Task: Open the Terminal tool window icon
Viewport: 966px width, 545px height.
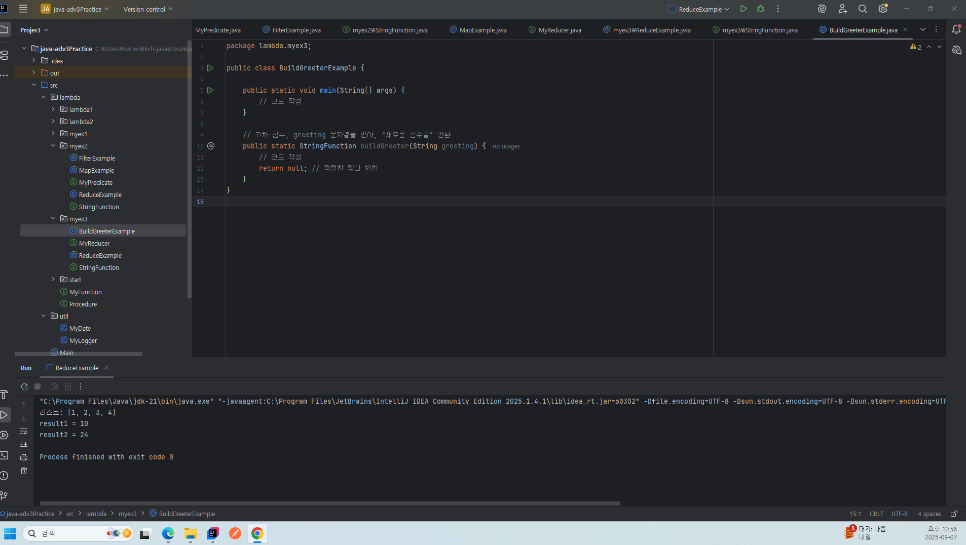Action: coord(5,455)
